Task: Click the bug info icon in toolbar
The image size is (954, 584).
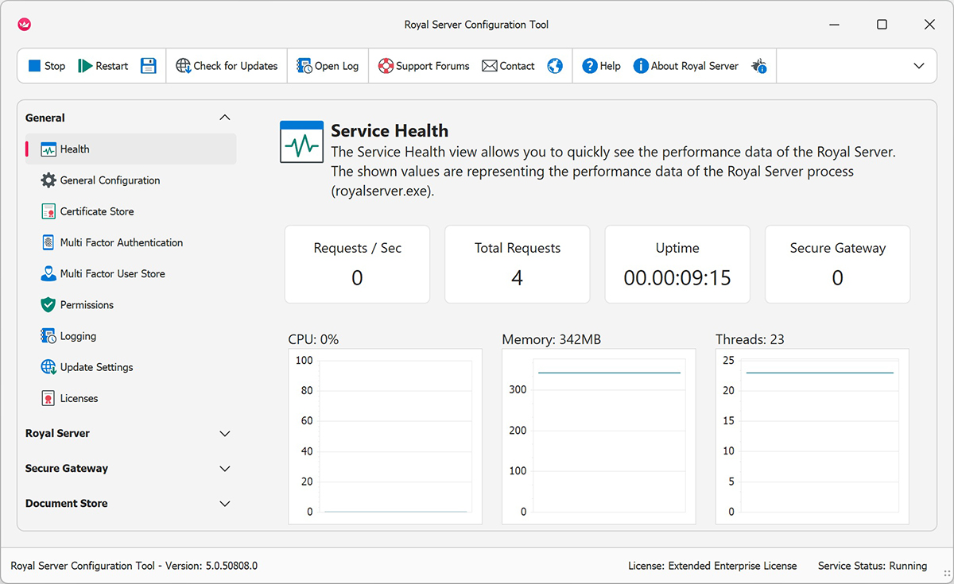Action: (758, 66)
